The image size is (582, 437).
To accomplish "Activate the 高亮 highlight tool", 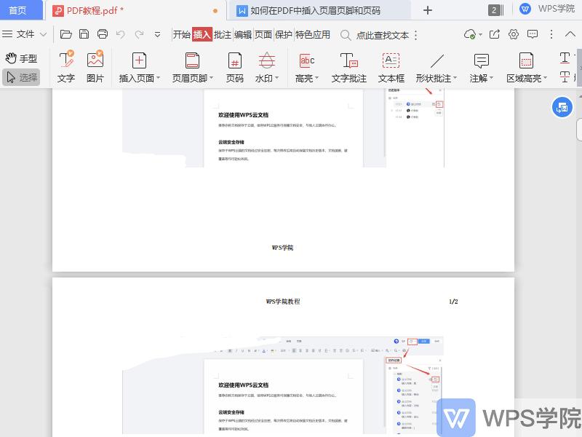I will click(307, 66).
